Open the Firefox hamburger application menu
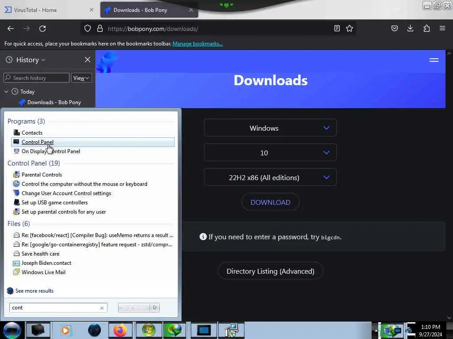Screen dimensions: 453x339 (442, 28)
